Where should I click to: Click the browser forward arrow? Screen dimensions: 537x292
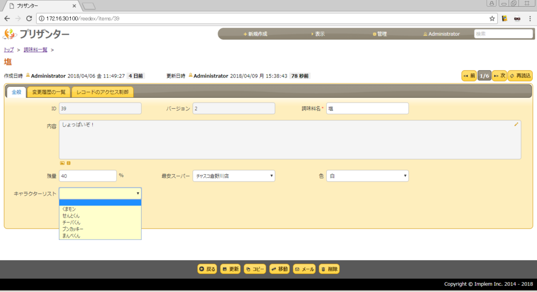click(18, 18)
